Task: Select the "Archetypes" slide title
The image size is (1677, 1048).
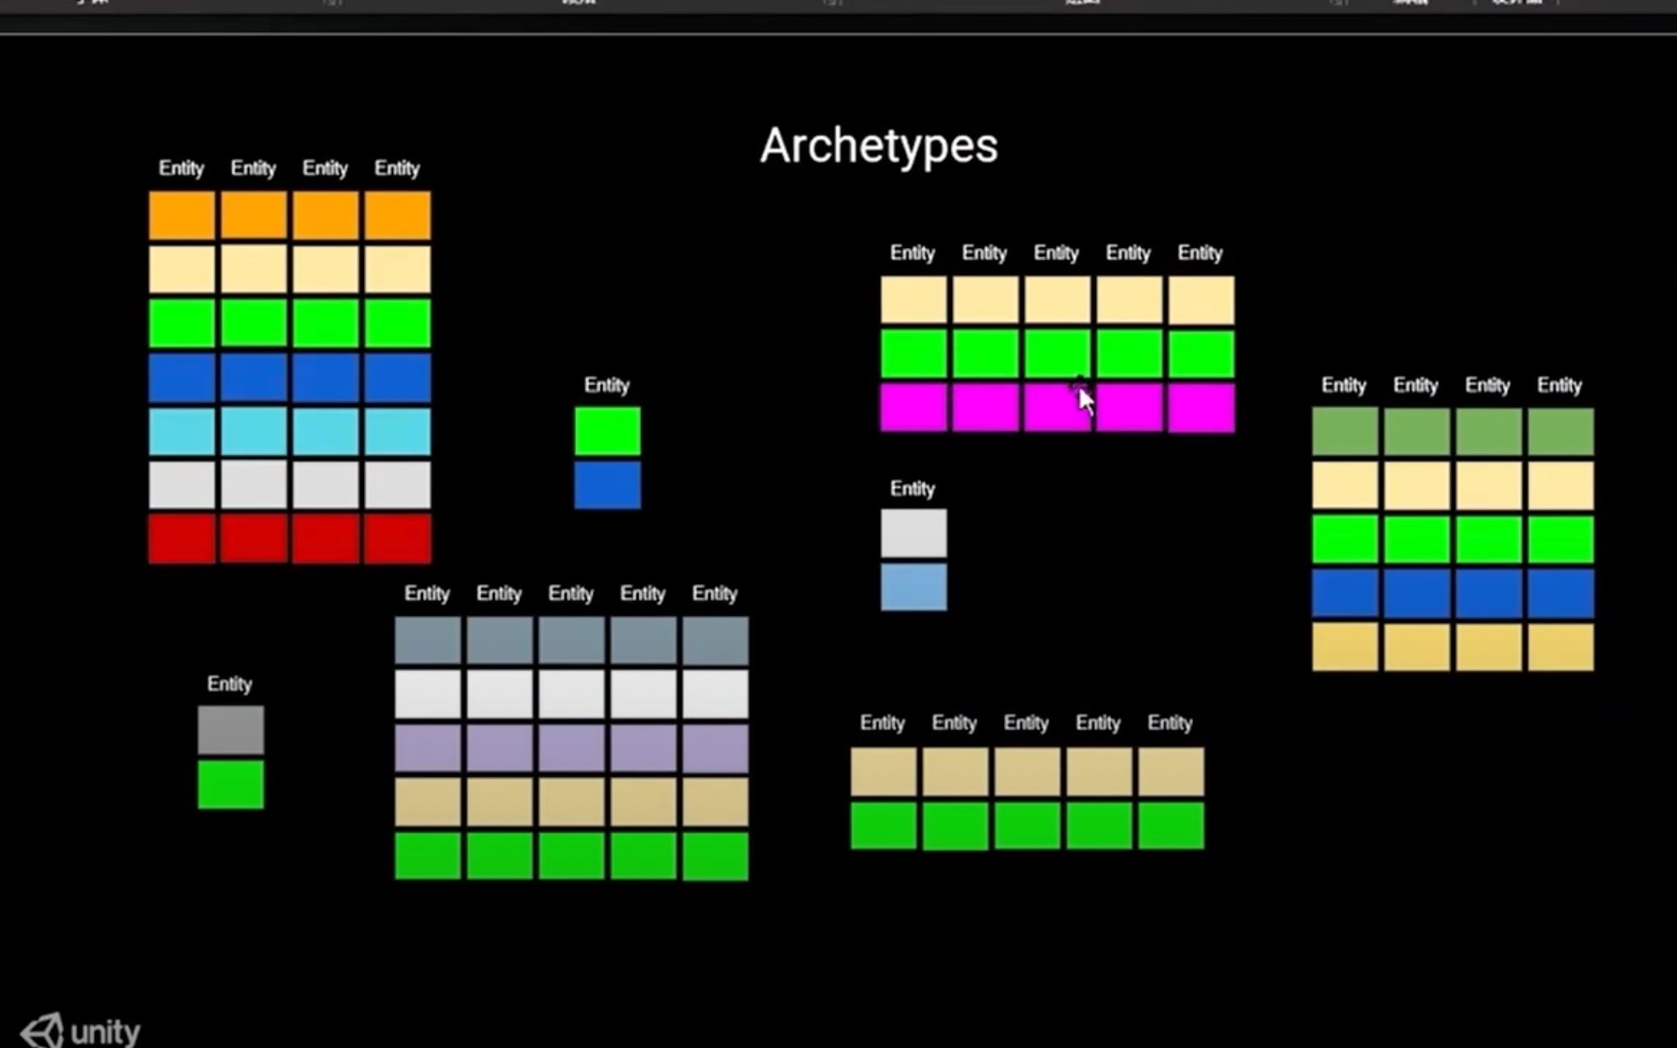Action: 878,146
